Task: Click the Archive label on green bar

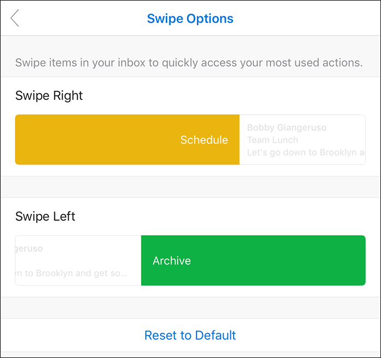Action: [172, 261]
